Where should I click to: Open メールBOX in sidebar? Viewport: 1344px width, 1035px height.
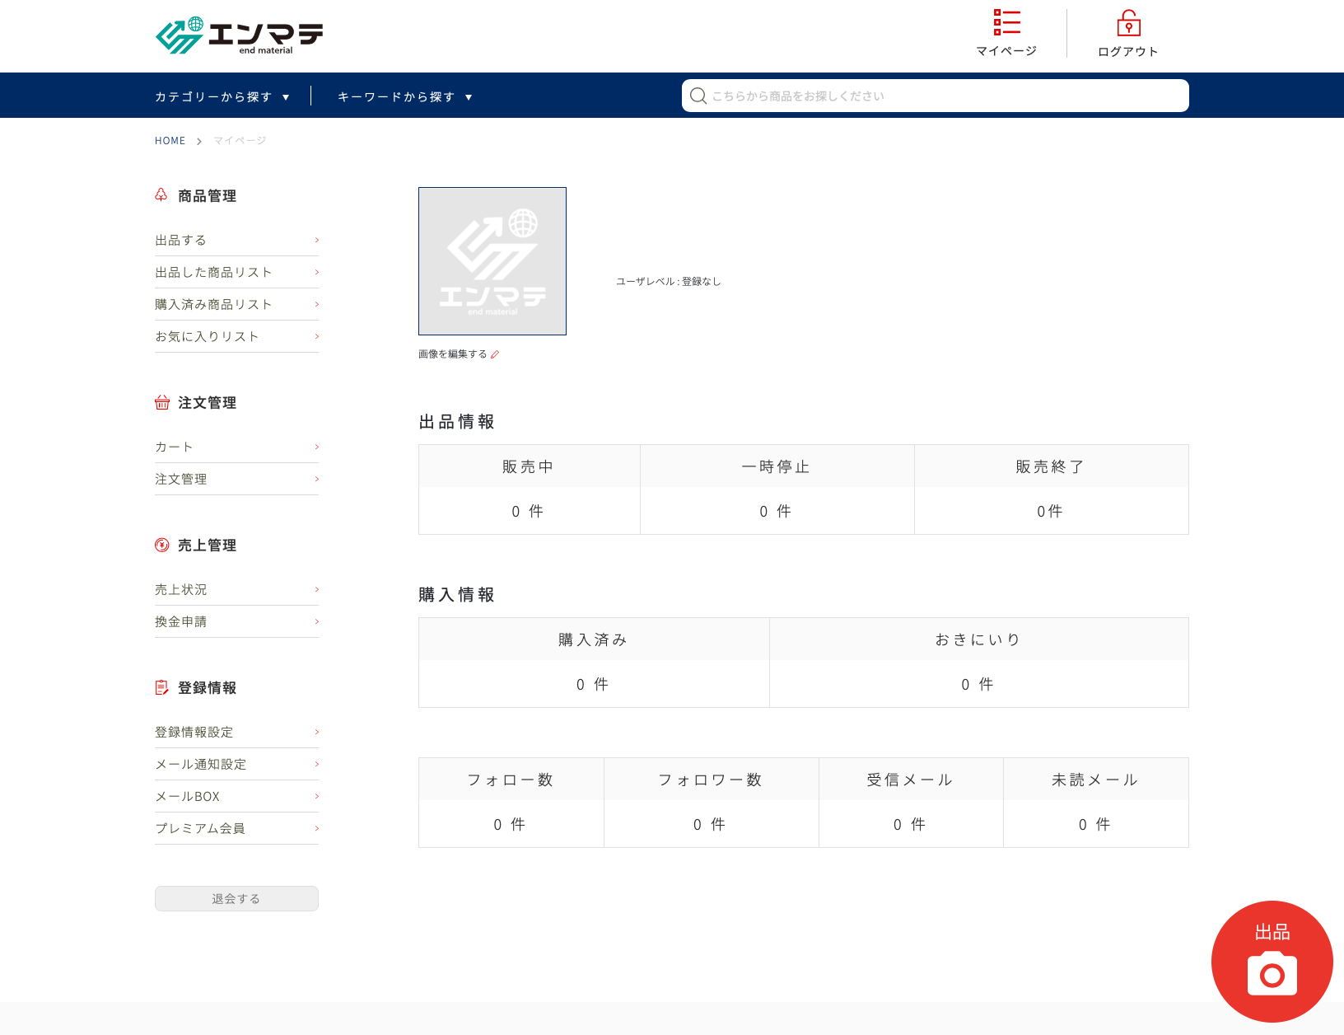(x=188, y=797)
